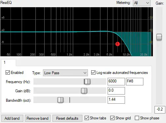Open the Type dropdown showing Low Pass
166x123 pixels.
[x=65, y=73]
